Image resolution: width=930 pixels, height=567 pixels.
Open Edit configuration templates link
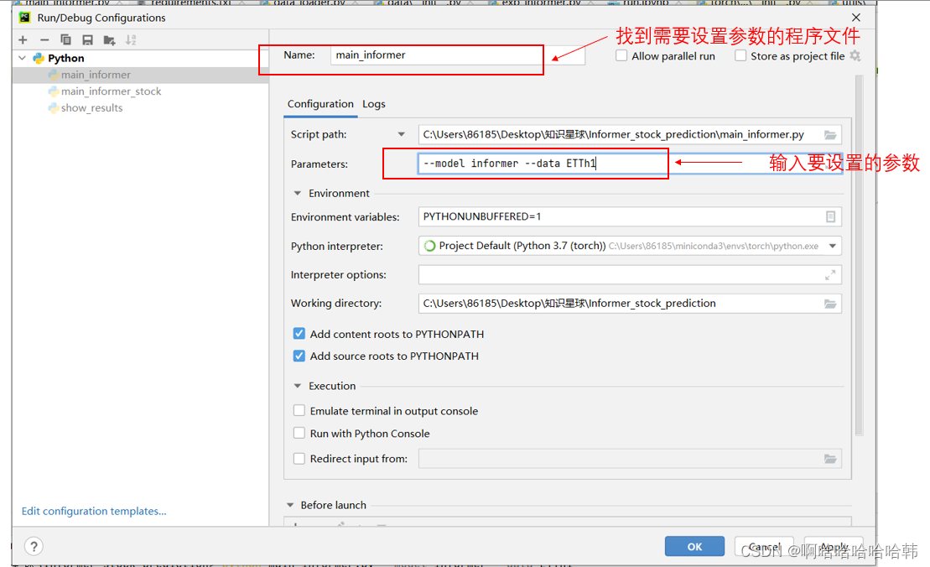[94, 511]
